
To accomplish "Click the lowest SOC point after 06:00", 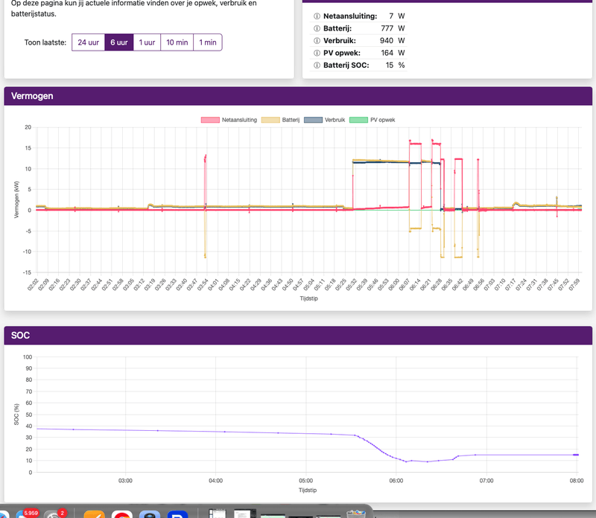I will [x=406, y=461].
